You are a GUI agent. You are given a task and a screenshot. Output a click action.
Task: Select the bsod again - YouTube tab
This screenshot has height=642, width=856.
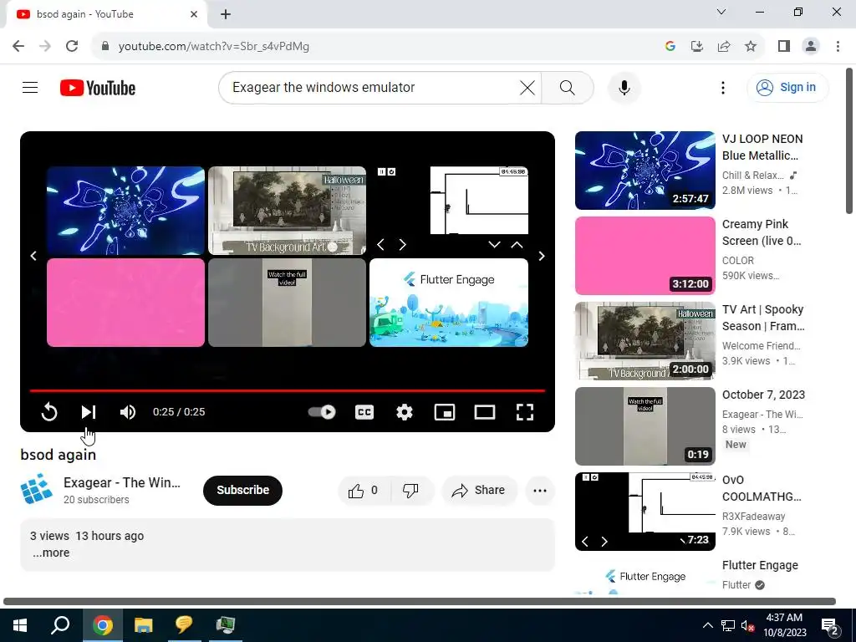tap(107, 15)
